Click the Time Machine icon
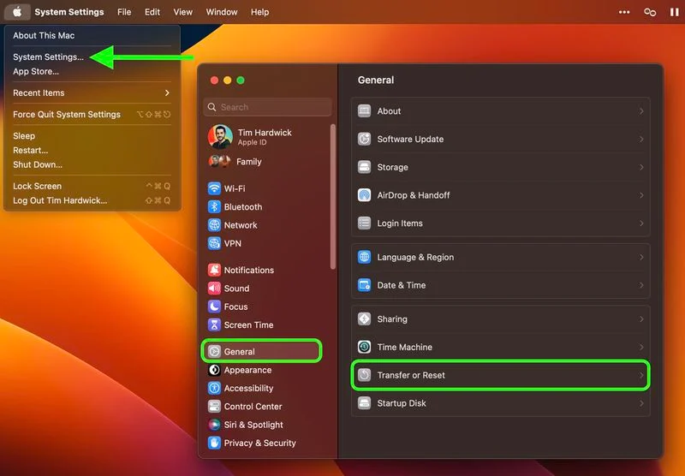The height and width of the screenshot is (476, 685). click(x=364, y=348)
